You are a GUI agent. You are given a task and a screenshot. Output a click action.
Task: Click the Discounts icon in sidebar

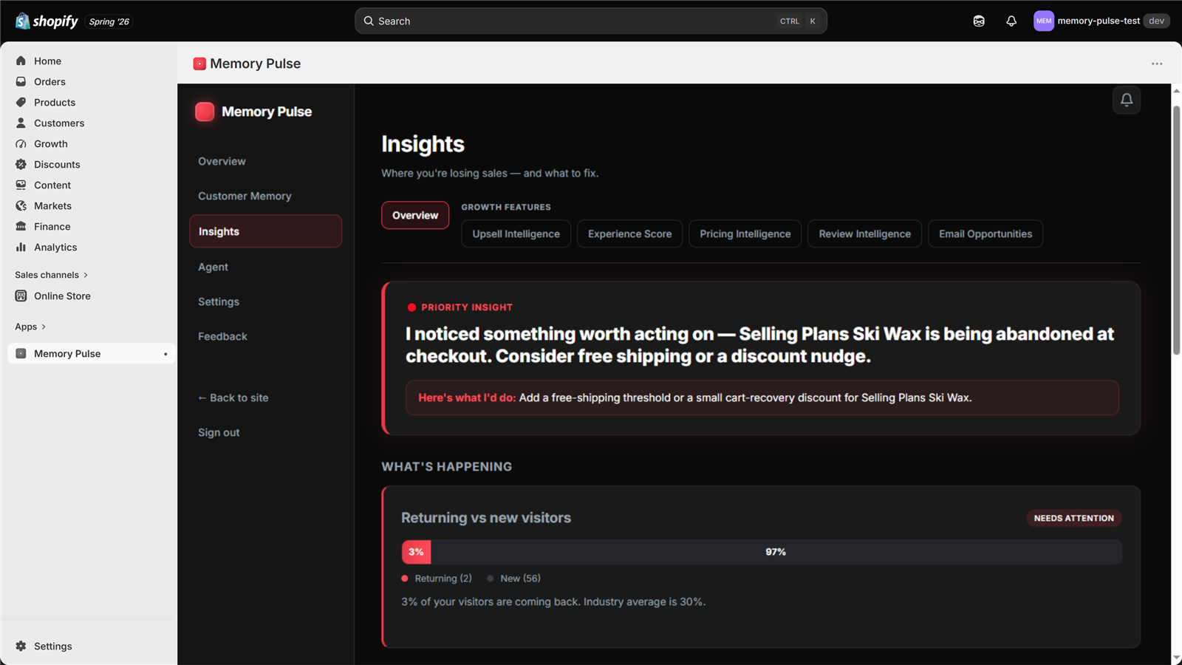[21, 165]
